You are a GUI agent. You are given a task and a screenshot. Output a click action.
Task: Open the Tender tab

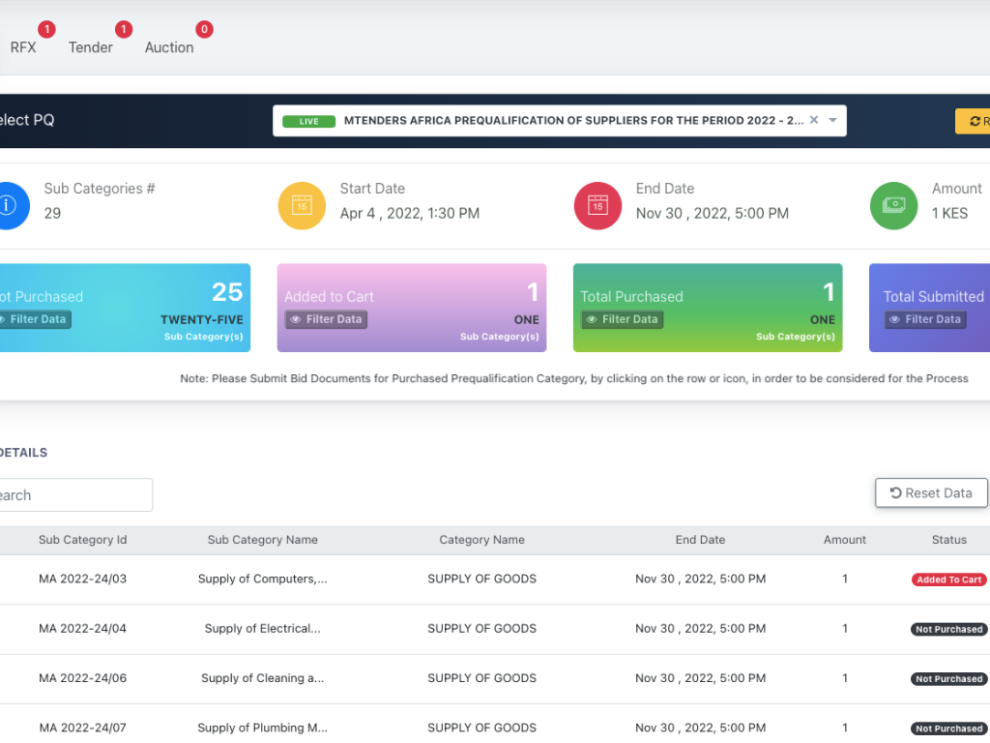pyautogui.click(x=90, y=47)
